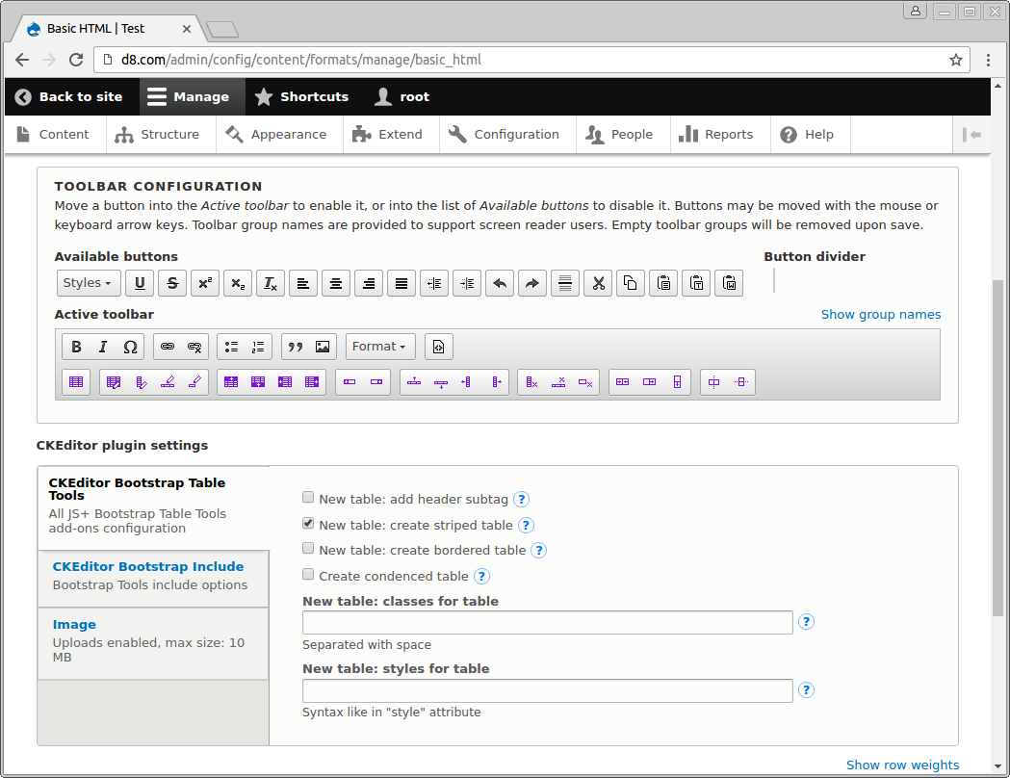Screen dimensions: 1010x778
Task: Click the 'New table: classes for table' field
Action: 547,622
